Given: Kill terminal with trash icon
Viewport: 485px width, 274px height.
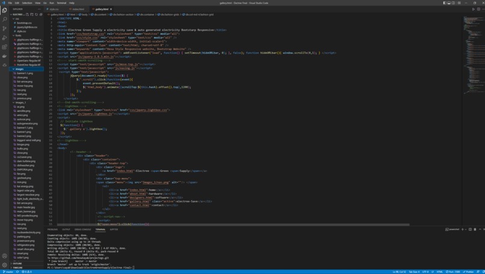Looking at the screenshot, I should 475,230.
